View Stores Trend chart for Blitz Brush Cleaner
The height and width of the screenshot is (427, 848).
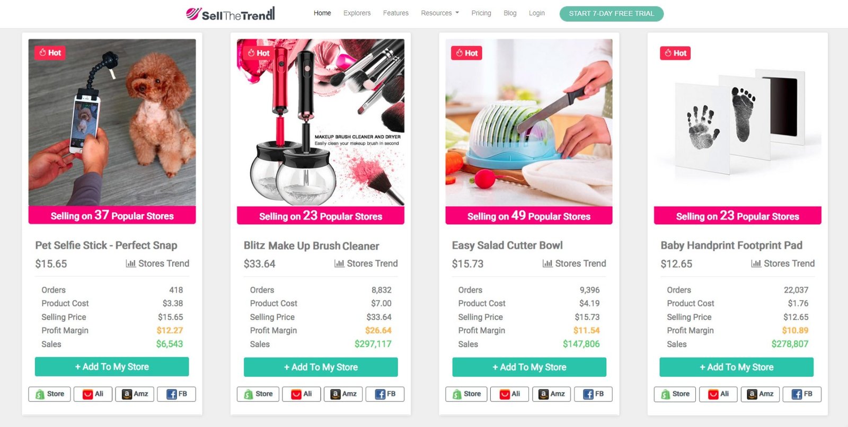pyautogui.click(x=366, y=263)
